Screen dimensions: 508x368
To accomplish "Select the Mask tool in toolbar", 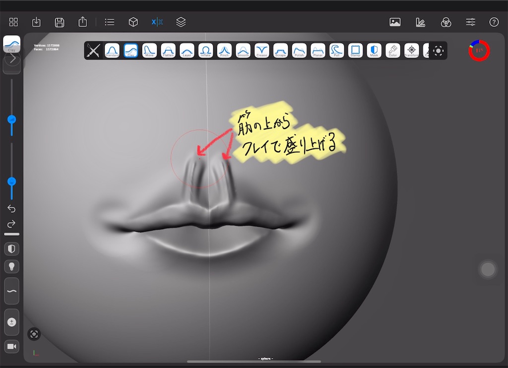I will coord(374,51).
